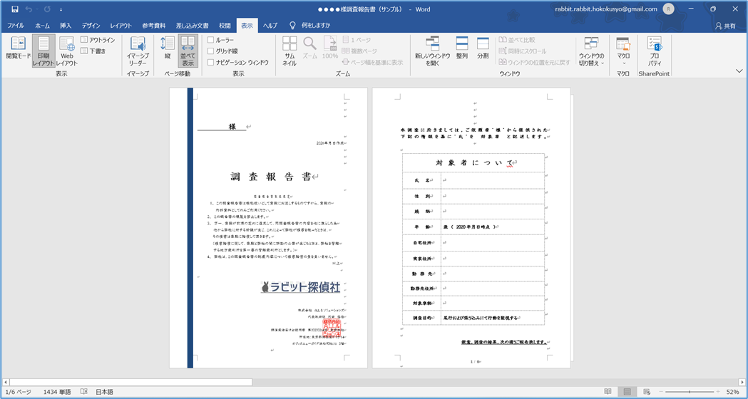Split the window using 分割

(x=483, y=49)
